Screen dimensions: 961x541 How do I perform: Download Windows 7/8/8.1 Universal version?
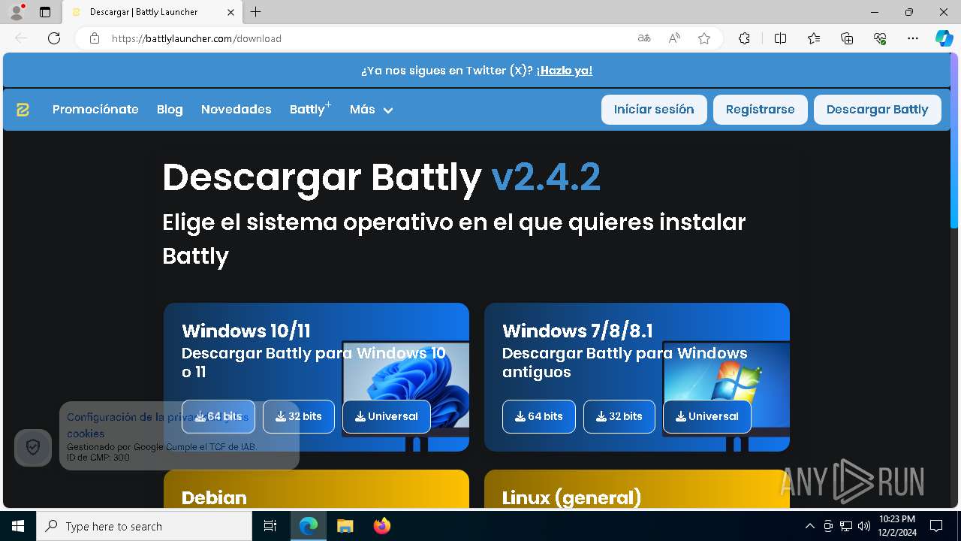point(707,416)
